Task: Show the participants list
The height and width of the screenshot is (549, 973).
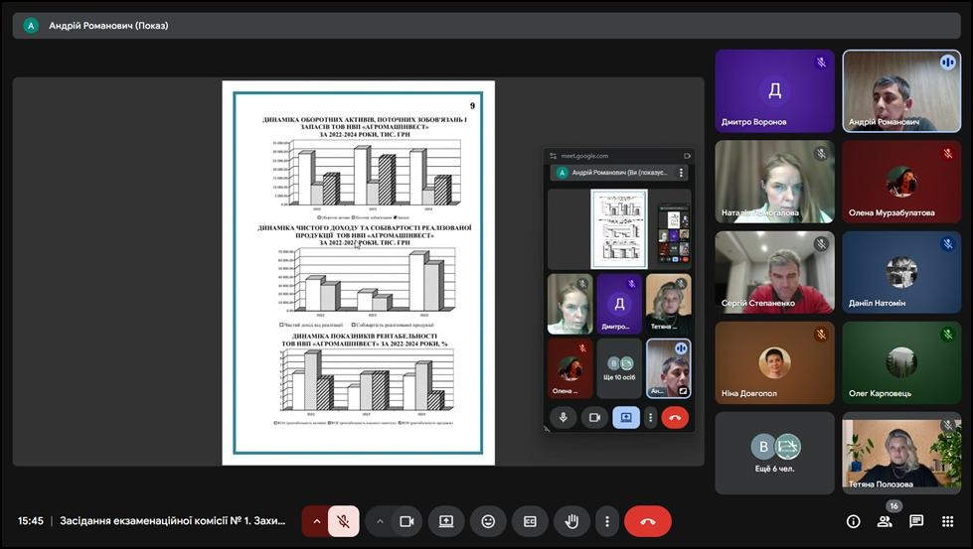Action: pyautogui.click(x=885, y=521)
